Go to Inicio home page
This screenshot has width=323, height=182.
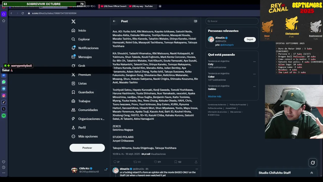tap(79, 30)
